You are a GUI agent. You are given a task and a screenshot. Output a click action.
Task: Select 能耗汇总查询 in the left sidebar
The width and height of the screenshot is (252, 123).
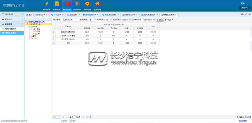coord(12,33)
